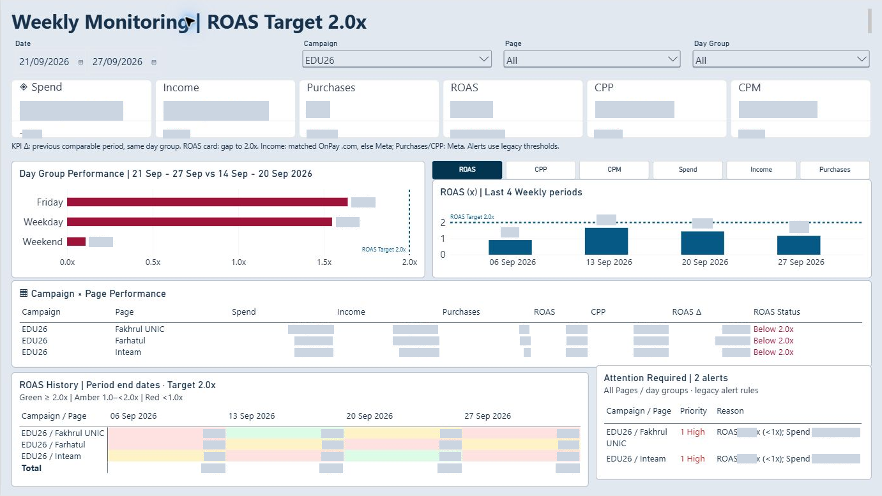
Task: Click the end date field 27/09/2026
Action: [x=118, y=62]
